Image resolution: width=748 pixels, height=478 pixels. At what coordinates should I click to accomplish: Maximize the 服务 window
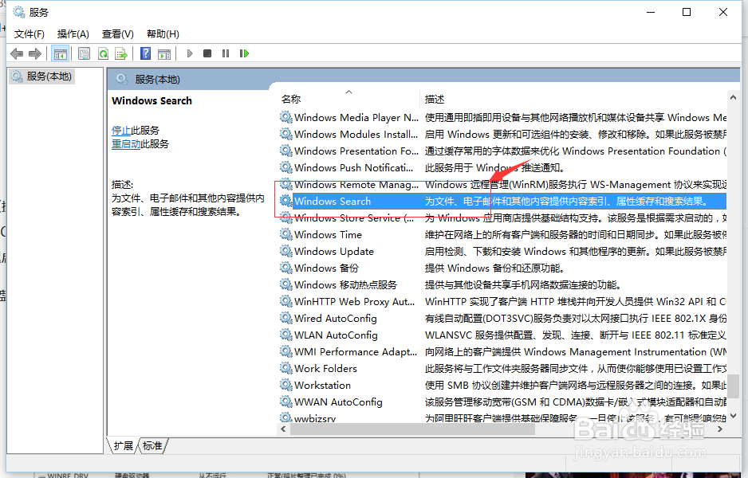point(687,12)
